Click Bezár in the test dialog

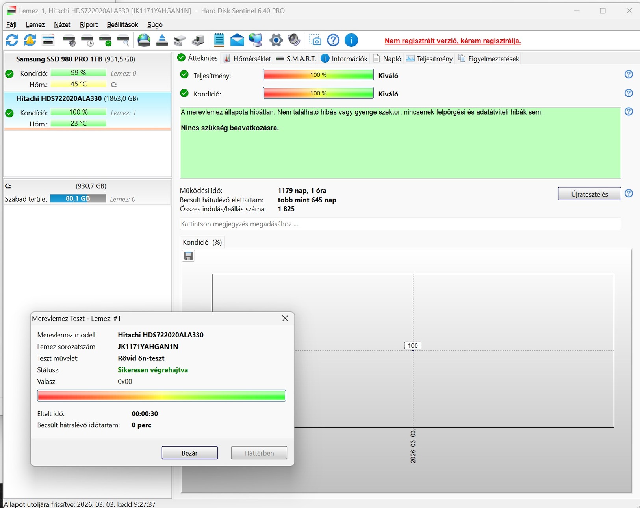point(189,453)
